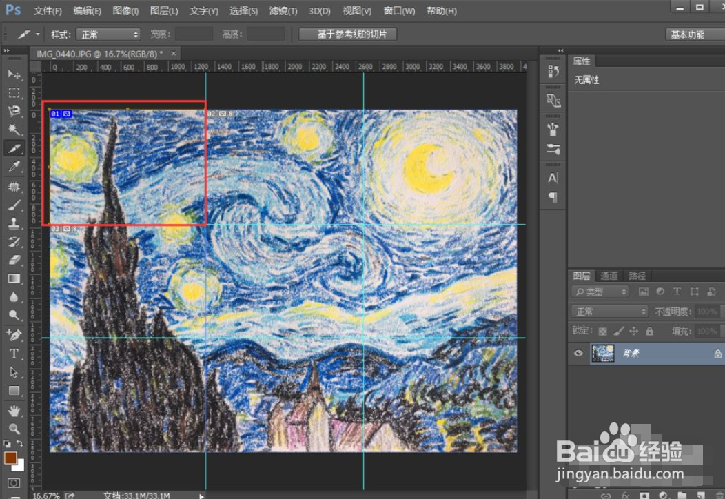Image resolution: width=725 pixels, height=499 pixels.
Task: Close the IMG_0440.JPG document tab
Action: point(174,54)
